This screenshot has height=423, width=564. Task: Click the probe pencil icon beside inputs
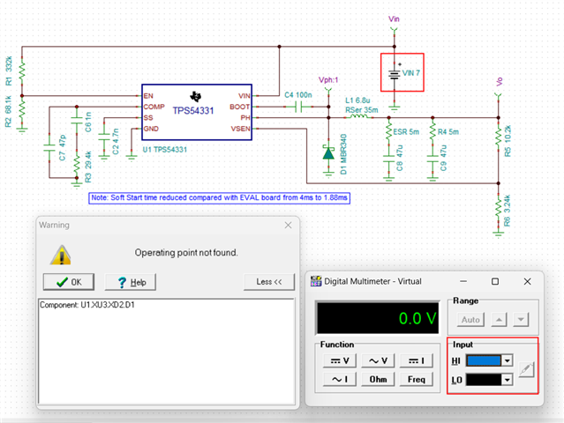pyautogui.click(x=526, y=369)
